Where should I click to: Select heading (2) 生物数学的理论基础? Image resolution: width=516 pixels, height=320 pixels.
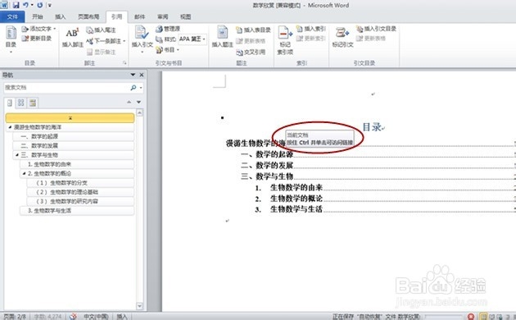click(x=81, y=192)
